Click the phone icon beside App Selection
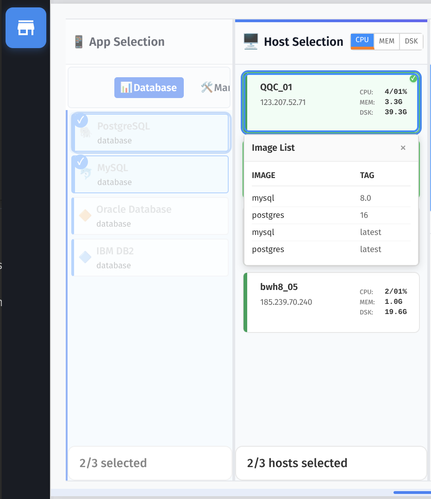The width and height of the screenshot is (431, 499). point(78,42)
